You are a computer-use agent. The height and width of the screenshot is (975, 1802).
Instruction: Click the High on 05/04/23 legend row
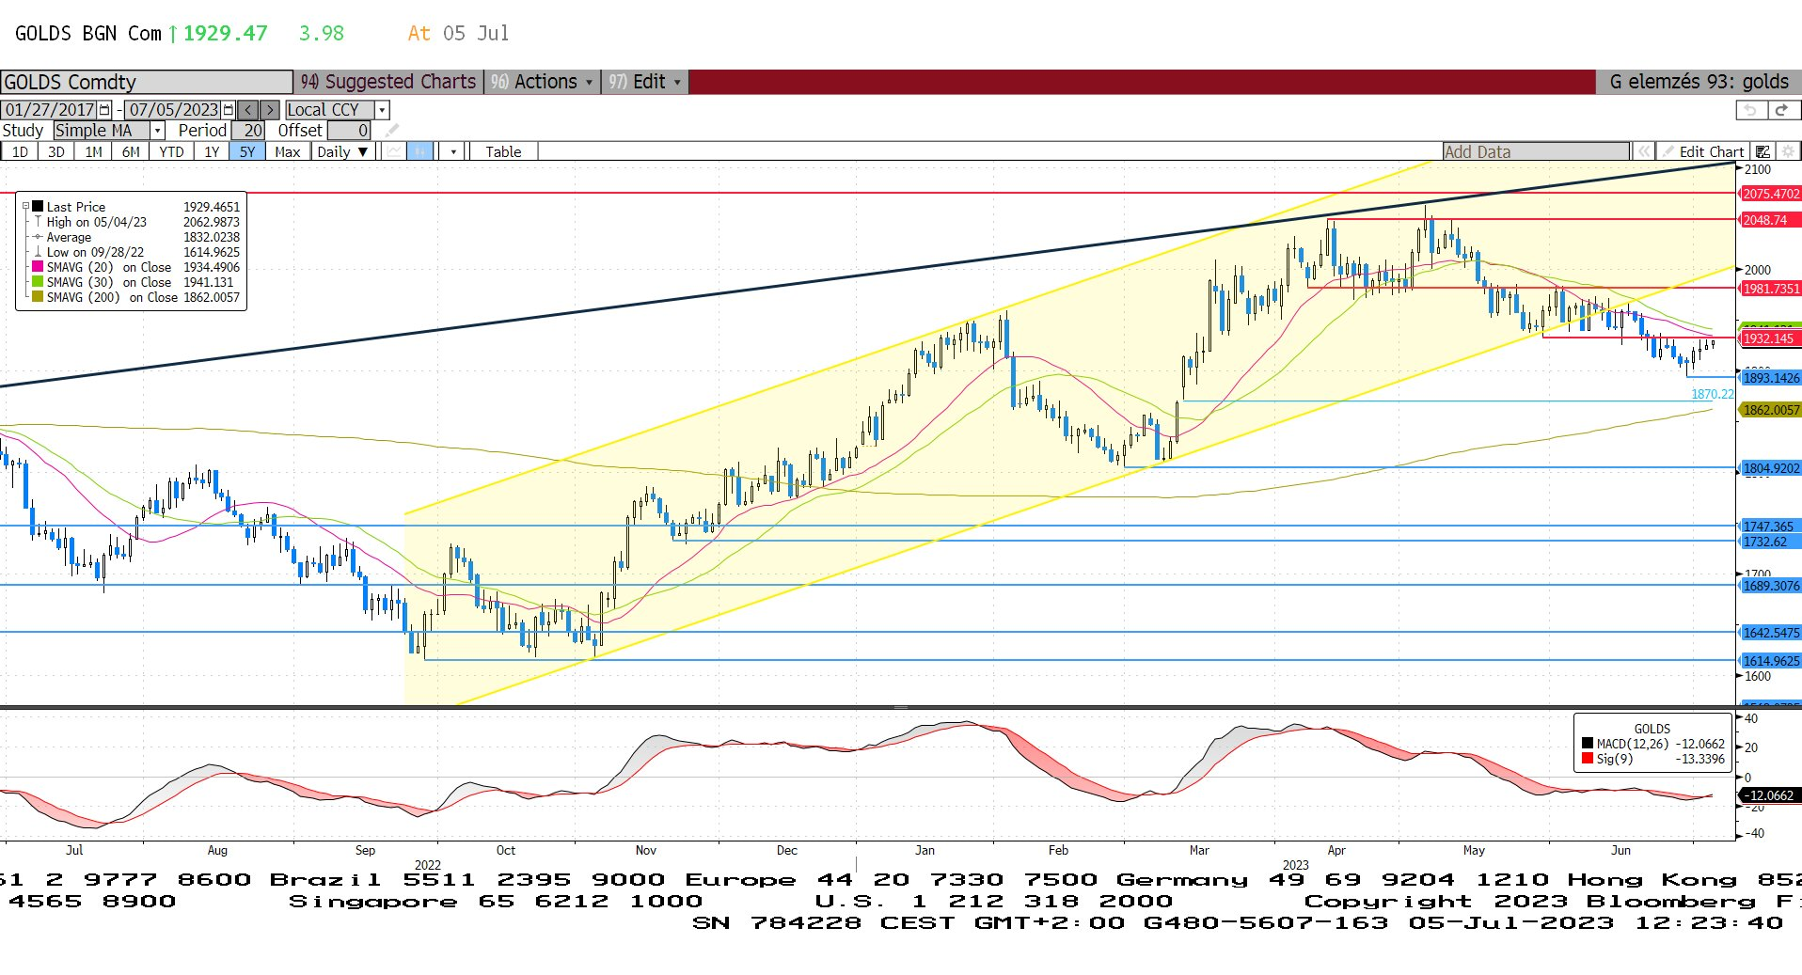coord(136,222)
